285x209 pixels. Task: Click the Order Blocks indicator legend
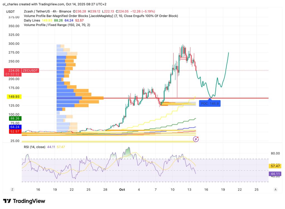pos(70,16)
